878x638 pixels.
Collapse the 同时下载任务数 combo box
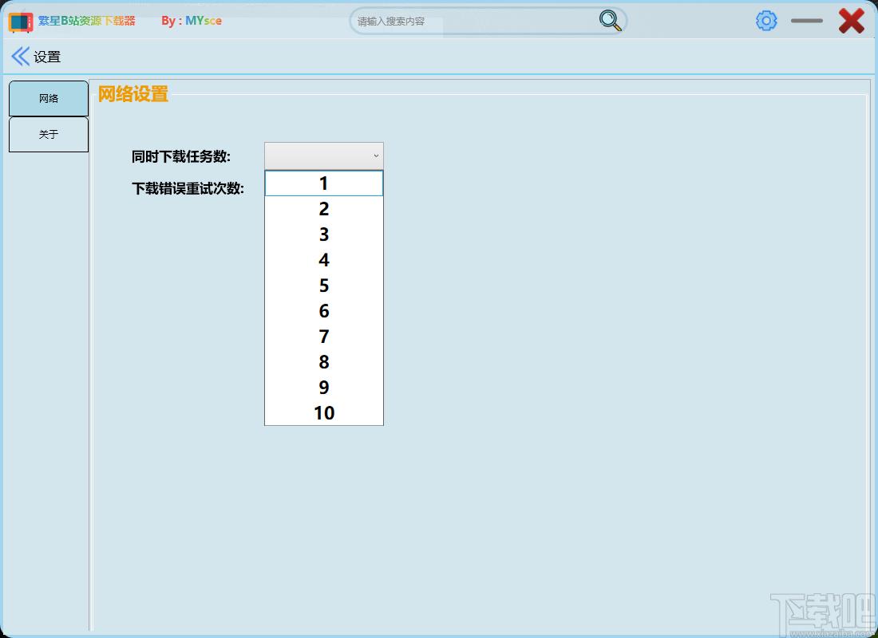(x=323, y=156)
